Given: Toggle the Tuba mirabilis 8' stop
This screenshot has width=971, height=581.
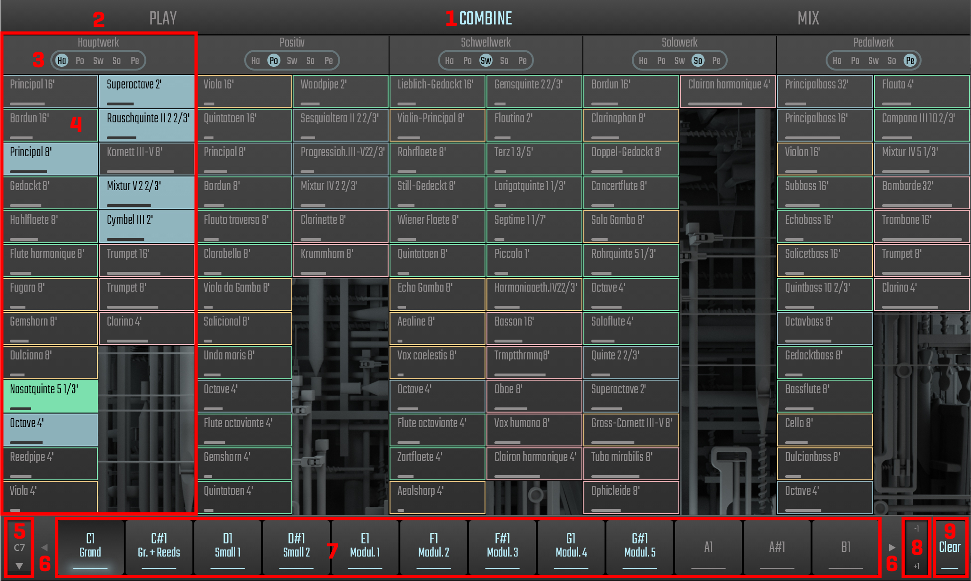Looking at the screenshot, I should coord(631,463).
